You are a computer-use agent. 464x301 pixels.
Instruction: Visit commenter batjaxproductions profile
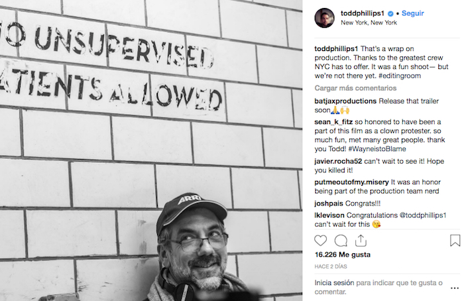pos(345,101)
